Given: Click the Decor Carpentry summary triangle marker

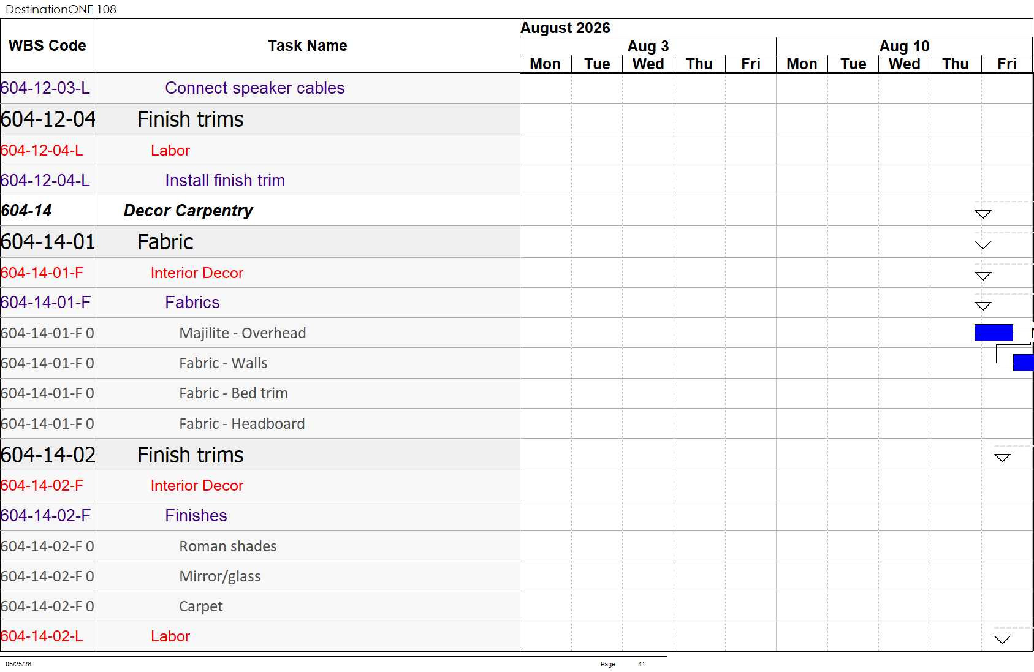Looking at the screenshot, I should coord(983,214).
